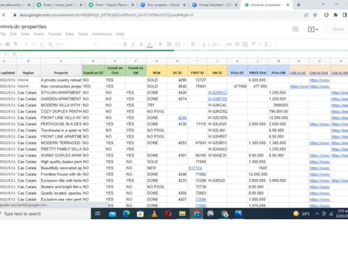
Task: Open a new browser tab
Action: coord(299,5)
